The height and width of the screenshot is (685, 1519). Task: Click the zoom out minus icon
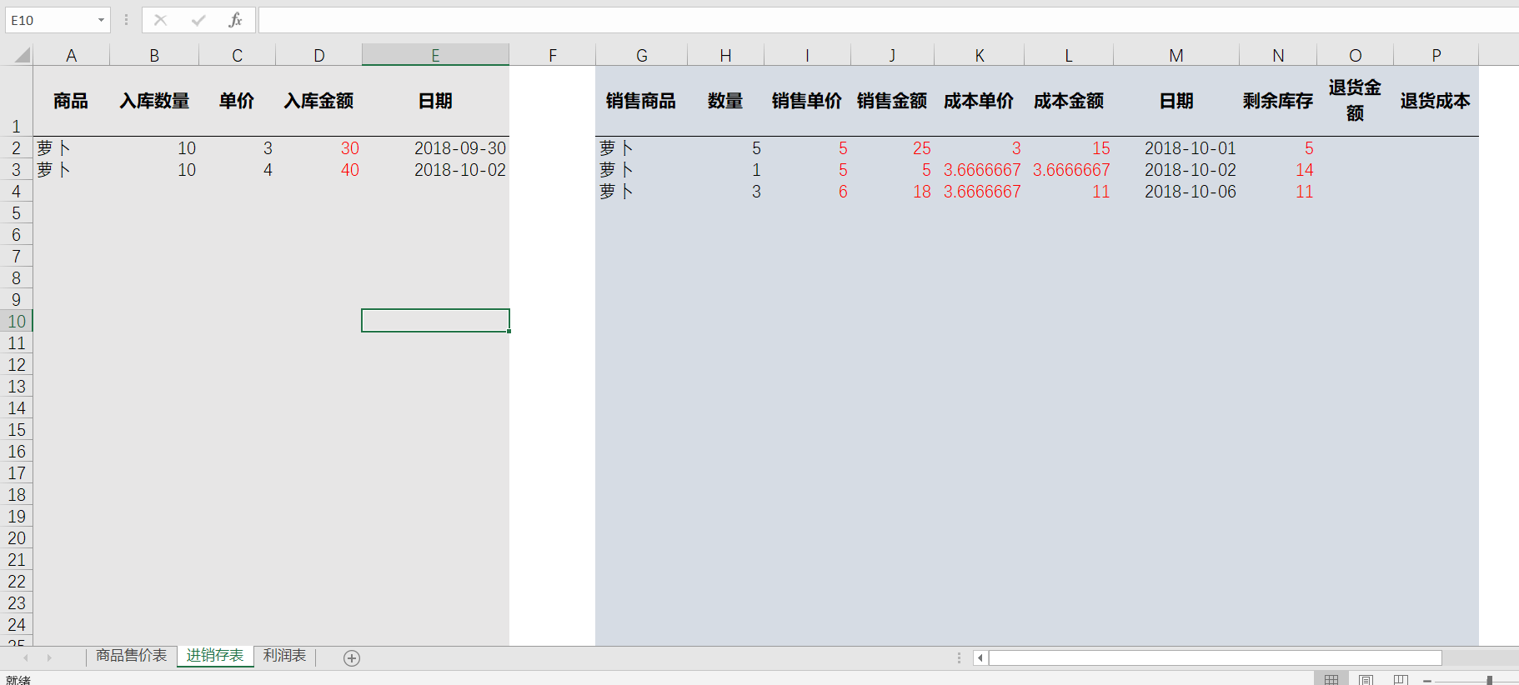[x=1427, y=681]
